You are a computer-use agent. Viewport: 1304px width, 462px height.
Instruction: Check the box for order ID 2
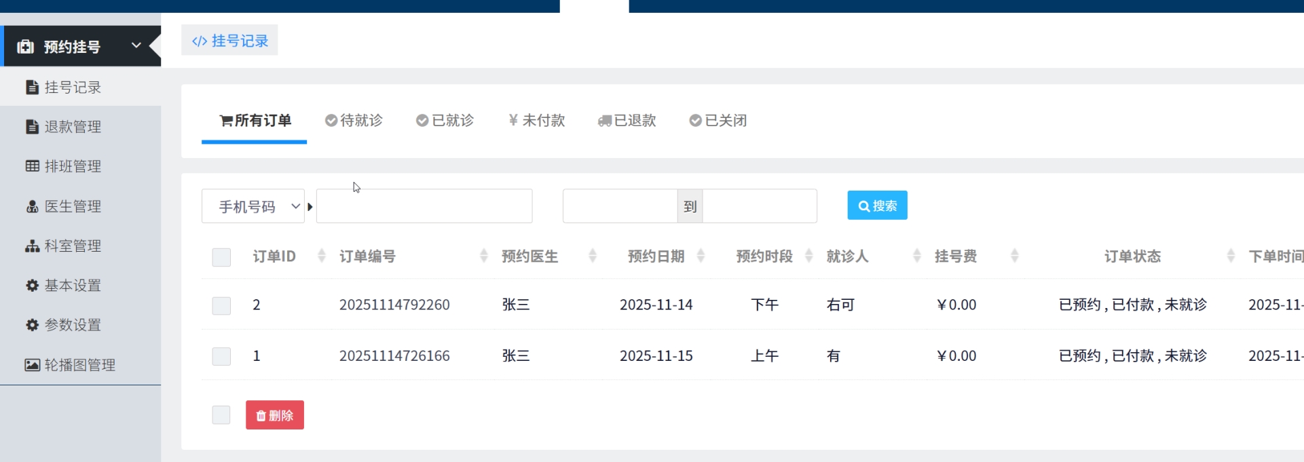click(x=221, y=305)
